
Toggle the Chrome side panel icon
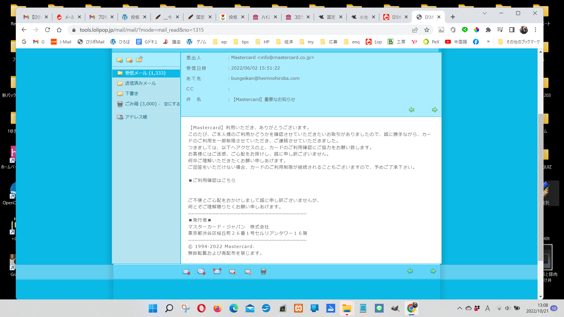[x=512, y=30]
